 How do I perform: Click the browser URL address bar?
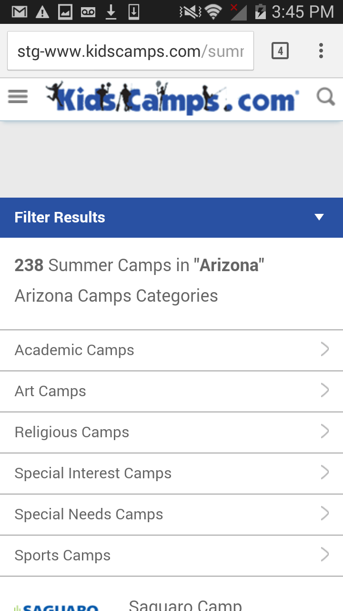click(x=131, y=51)
